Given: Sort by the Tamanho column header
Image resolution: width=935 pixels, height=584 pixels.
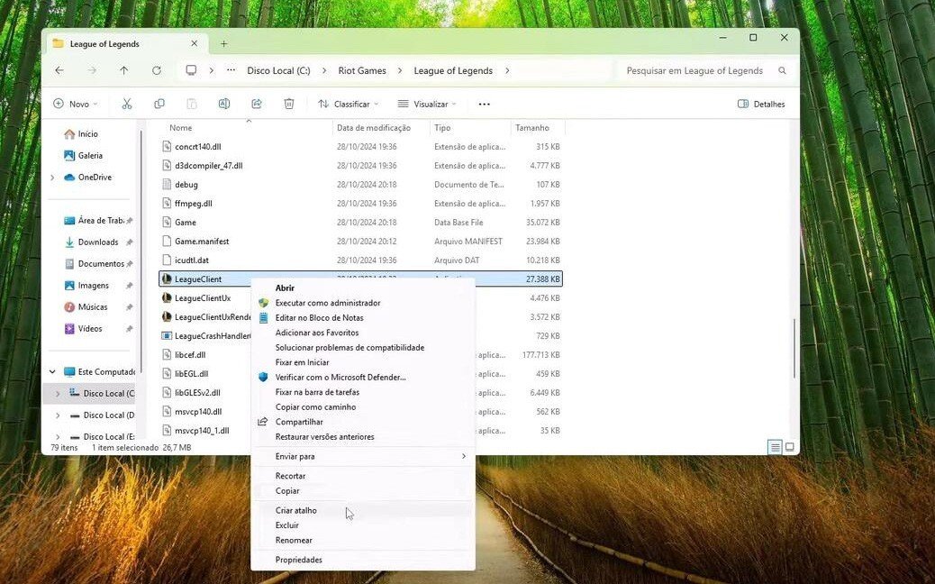Looking at the screenshot, I should tap(531, 128).
